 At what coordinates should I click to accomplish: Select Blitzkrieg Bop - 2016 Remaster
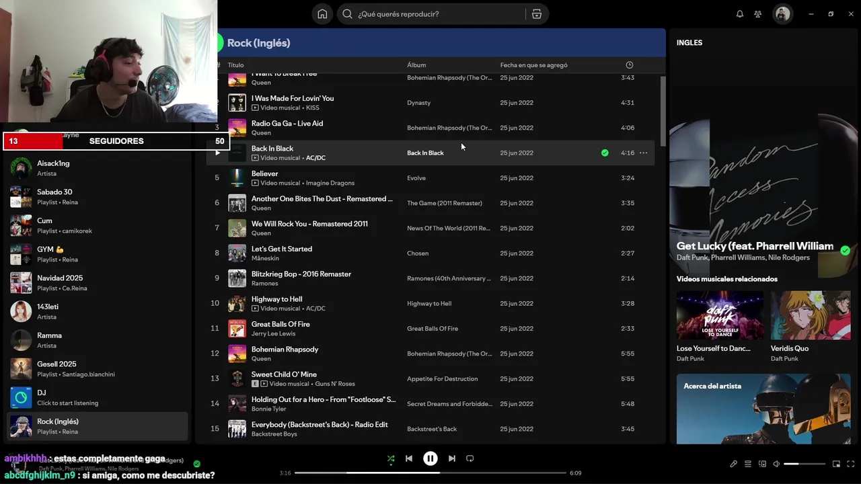point(301,274)
